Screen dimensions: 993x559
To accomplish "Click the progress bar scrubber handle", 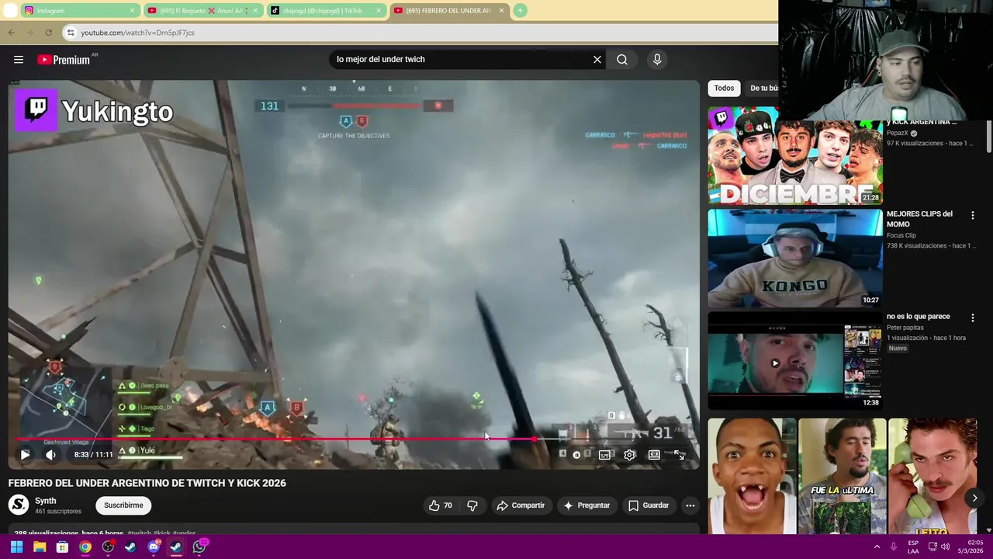I will 535,439.
